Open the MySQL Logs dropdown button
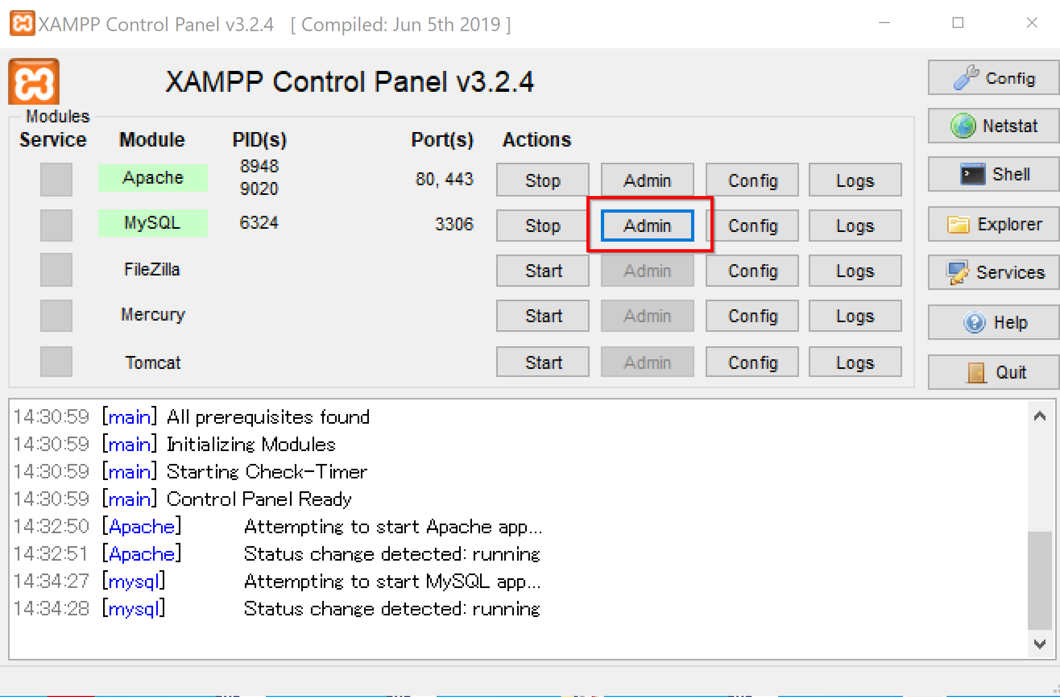Image resolution: width=1060 pixels, height=697 pixels. 855,226
